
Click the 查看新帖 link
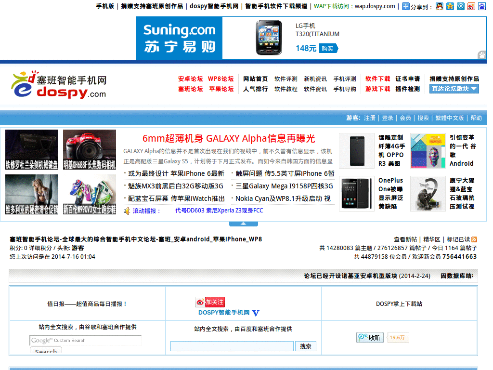[x=405, y=239]
